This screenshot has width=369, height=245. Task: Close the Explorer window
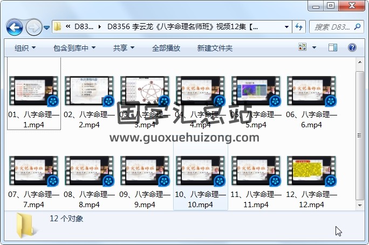tap(352, 6)
